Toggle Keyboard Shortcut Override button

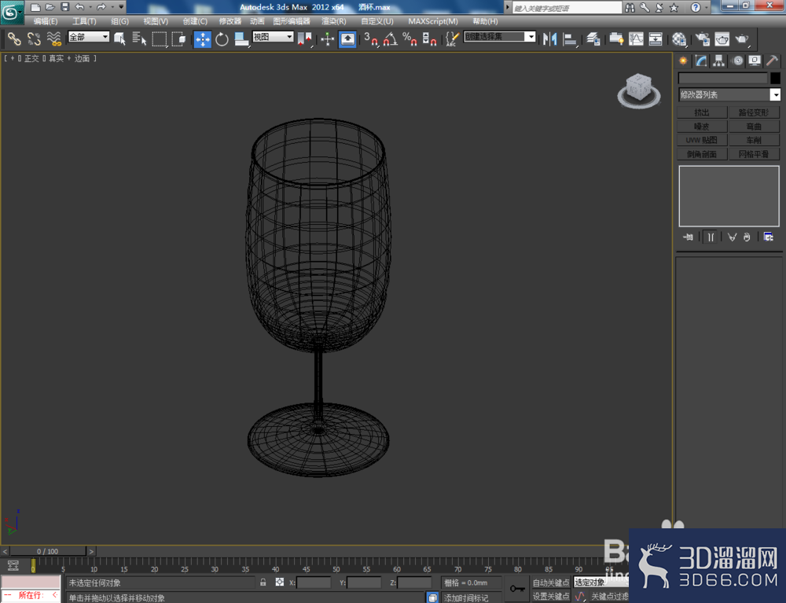click(347, 39)
